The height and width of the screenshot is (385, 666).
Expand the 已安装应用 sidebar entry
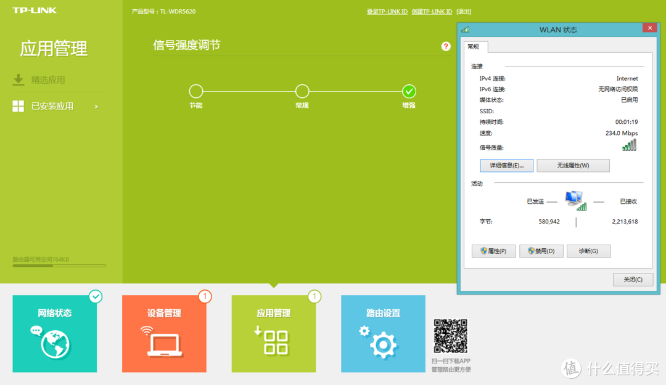pyautogui.click(x=96, y=105)
